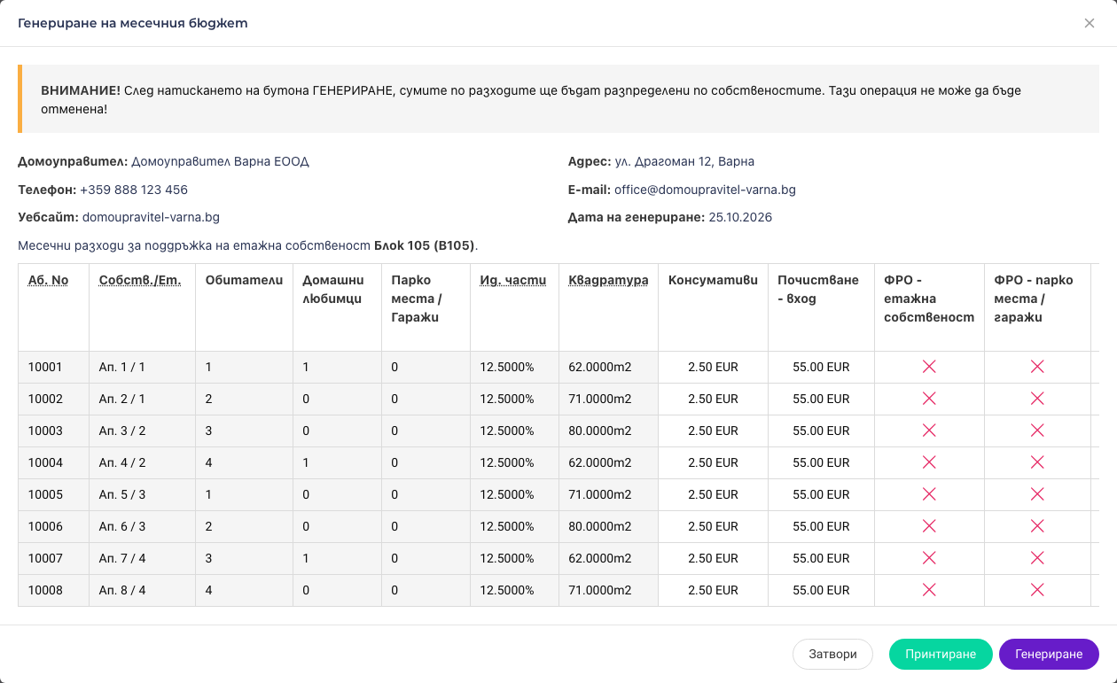Click ФРО - етажна собственост cross for row 10008
Viewport: 1117px width, 683px height.
pyautogui.click(x=929, y=590)
